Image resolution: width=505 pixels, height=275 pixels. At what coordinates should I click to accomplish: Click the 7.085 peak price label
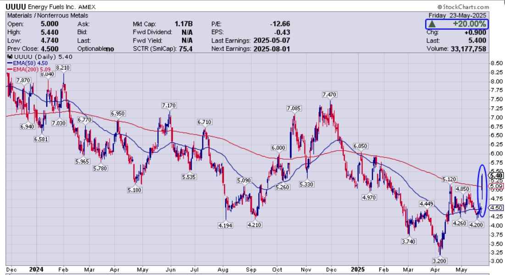click(294, 108)
